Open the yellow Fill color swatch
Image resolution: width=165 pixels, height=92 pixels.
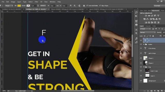click(x=19, y=6)
